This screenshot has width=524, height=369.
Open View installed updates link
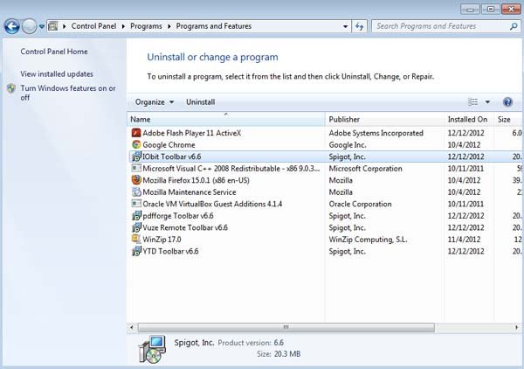point(57,74)
